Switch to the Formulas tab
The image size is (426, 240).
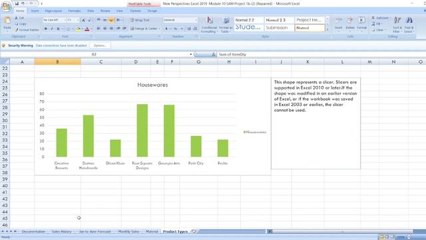coord(75,11)
